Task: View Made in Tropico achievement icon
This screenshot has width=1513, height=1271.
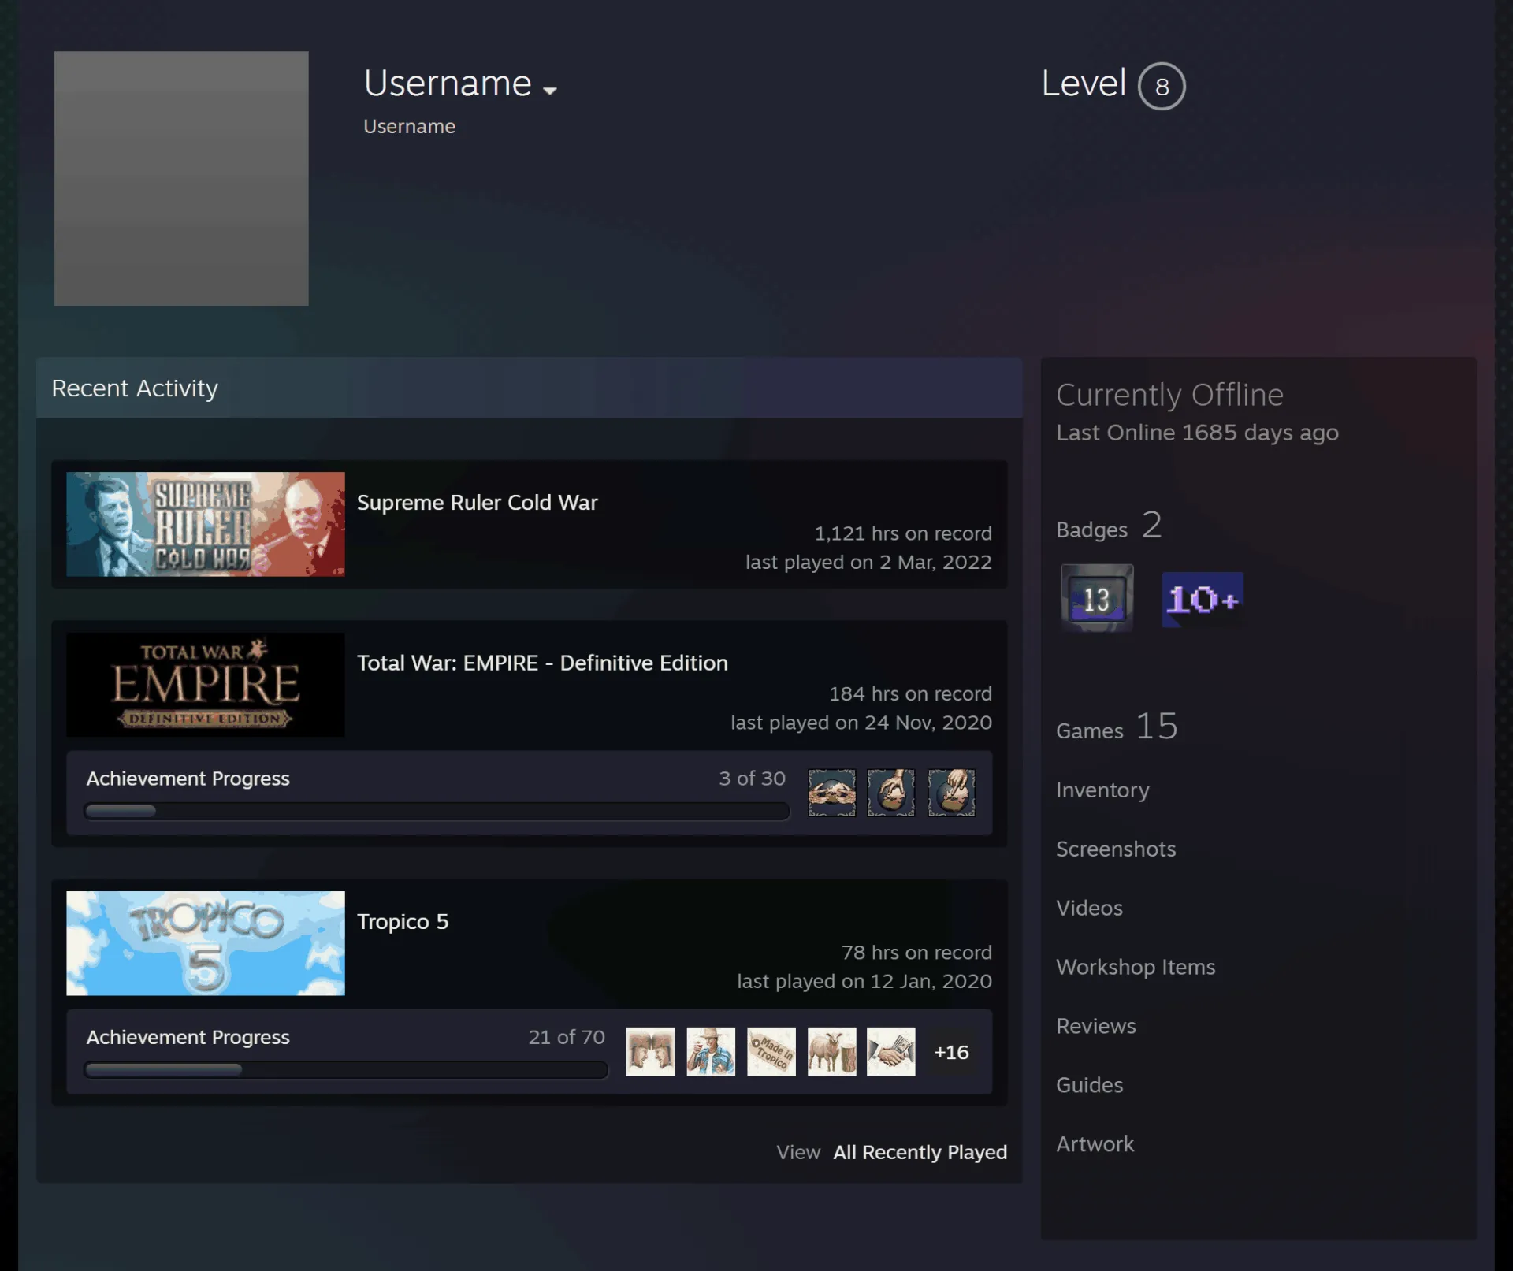Action: click(x=771, y=1051)
